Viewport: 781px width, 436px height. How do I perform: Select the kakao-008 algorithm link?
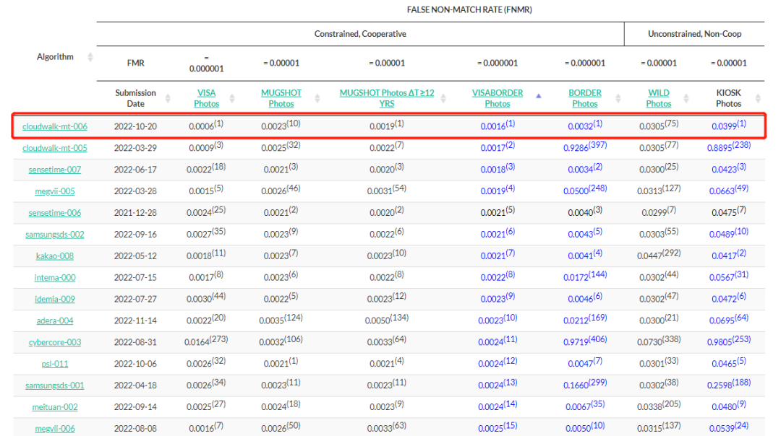pos(55,256)
